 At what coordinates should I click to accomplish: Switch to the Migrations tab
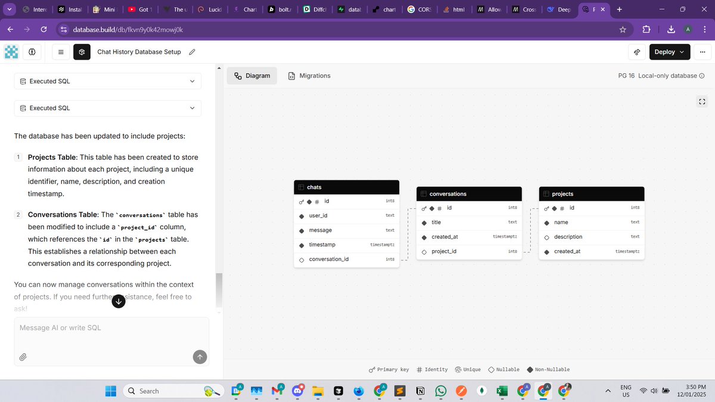click(309, 76)
